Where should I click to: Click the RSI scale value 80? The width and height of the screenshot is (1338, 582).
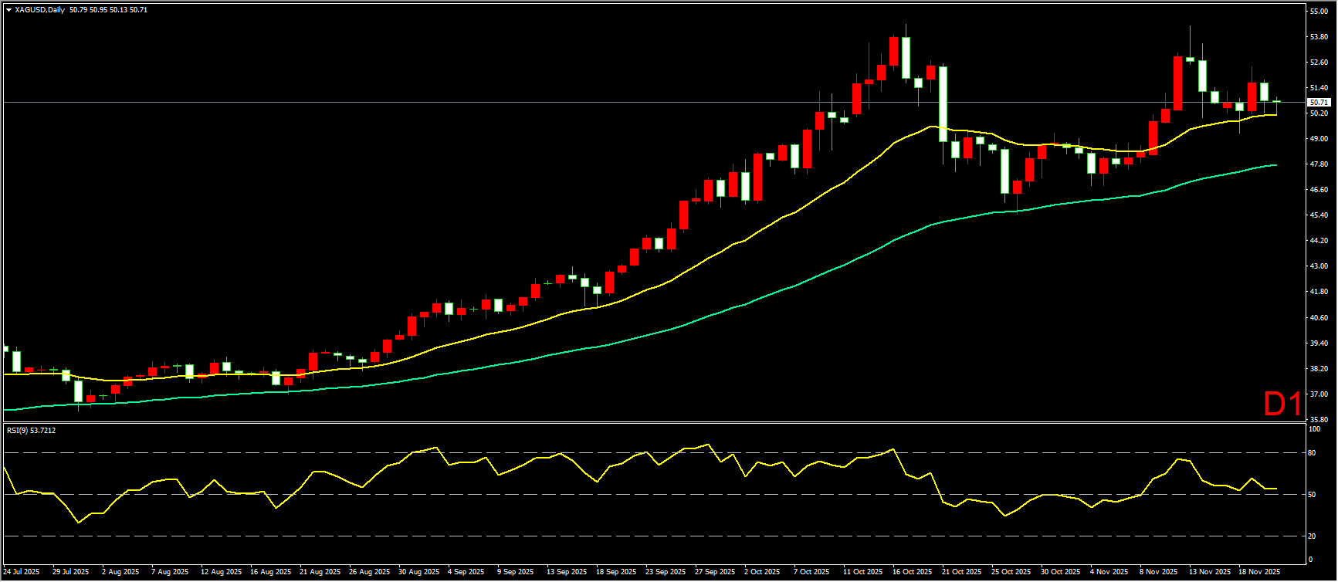(x=1311, y=453)
